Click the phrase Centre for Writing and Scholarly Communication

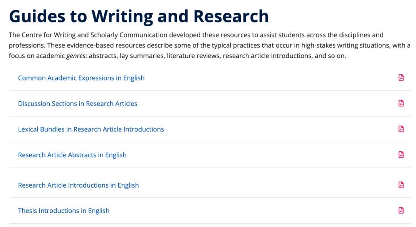click(x=94, y=35)
